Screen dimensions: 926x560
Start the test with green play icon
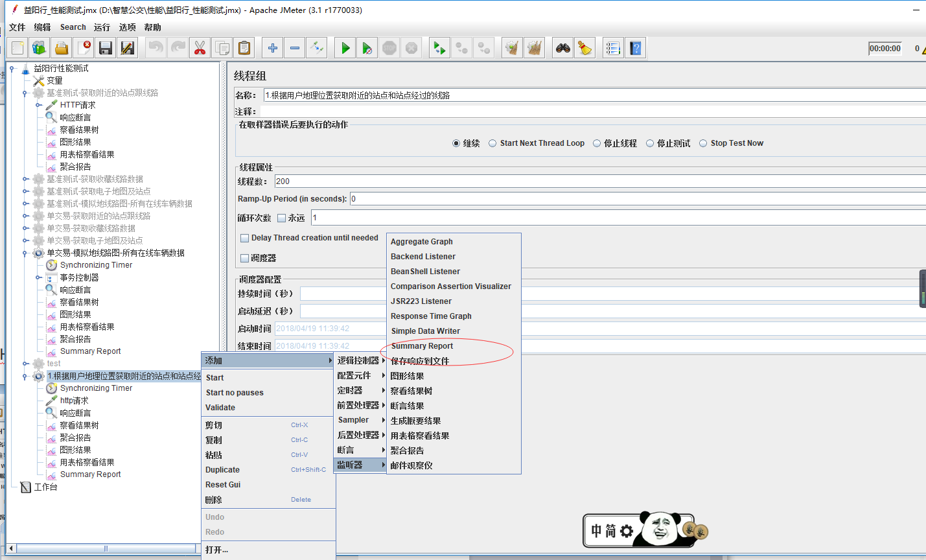click(345, 48)
